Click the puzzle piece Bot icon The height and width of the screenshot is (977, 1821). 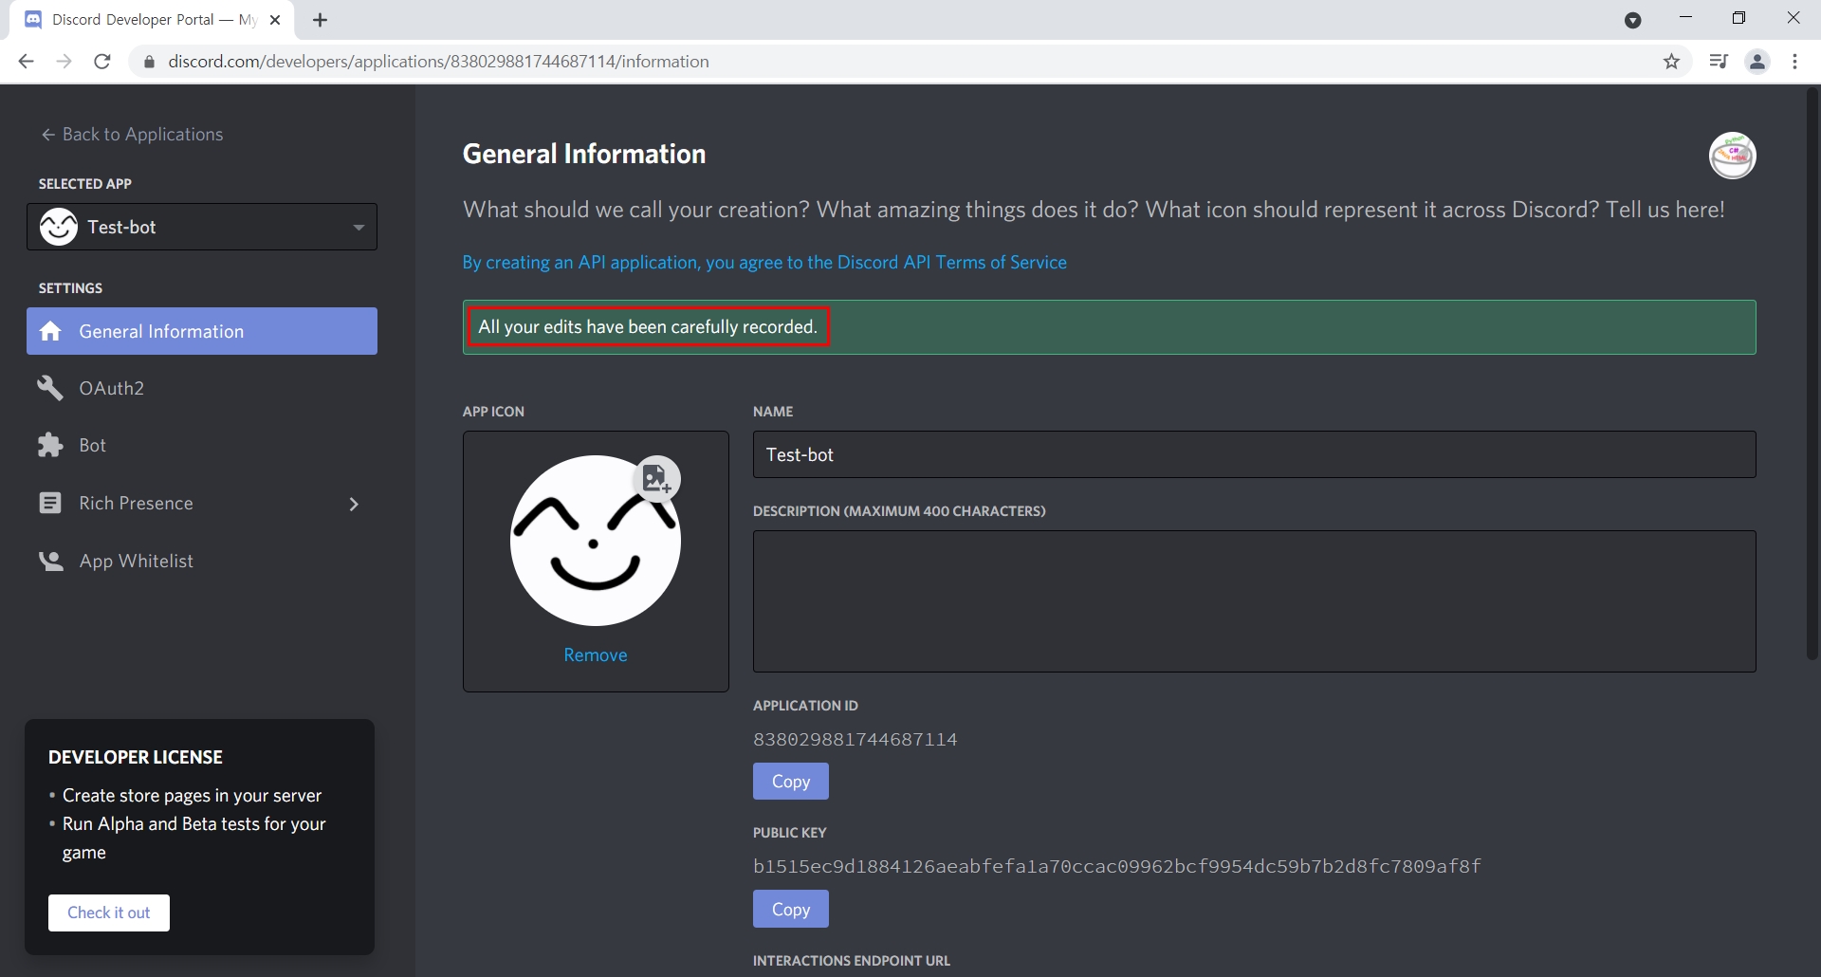(x=50, y=445)
